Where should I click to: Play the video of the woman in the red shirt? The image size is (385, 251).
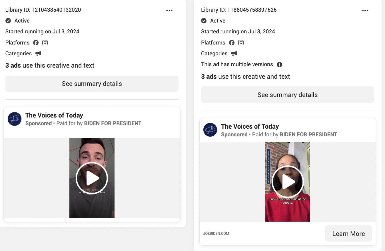pyautogui.click(x=288, y=182)
